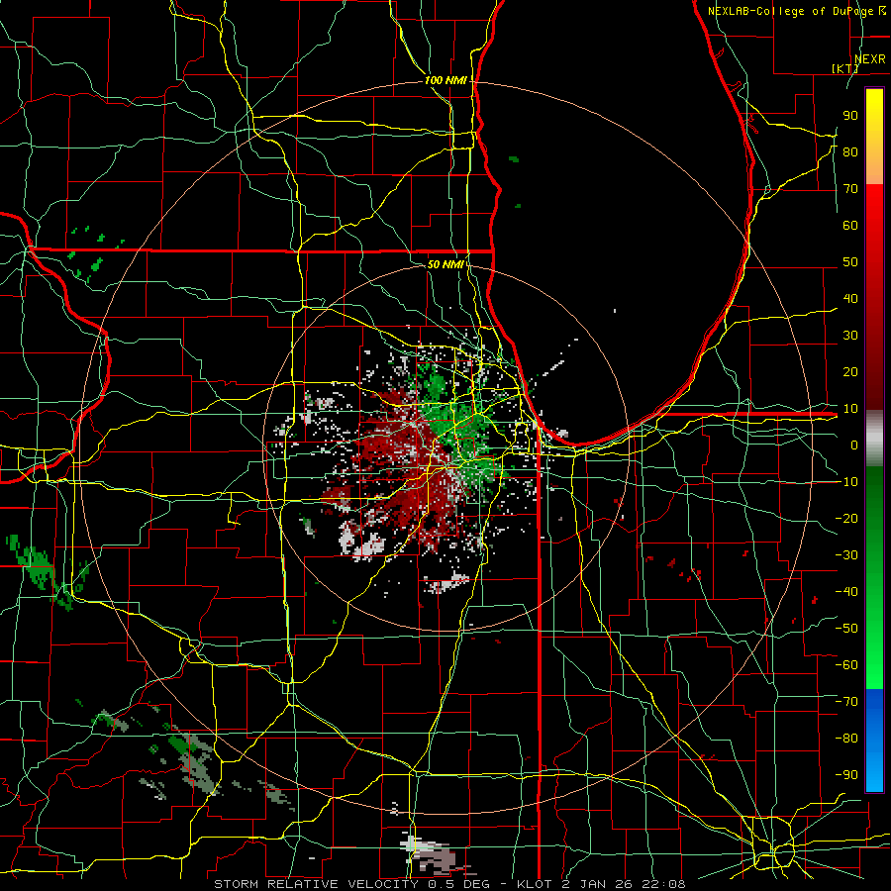This screenshot has width=891, height=891.
Task: Click the -90 value on the velocity scale
Action: tap(846, 775)
